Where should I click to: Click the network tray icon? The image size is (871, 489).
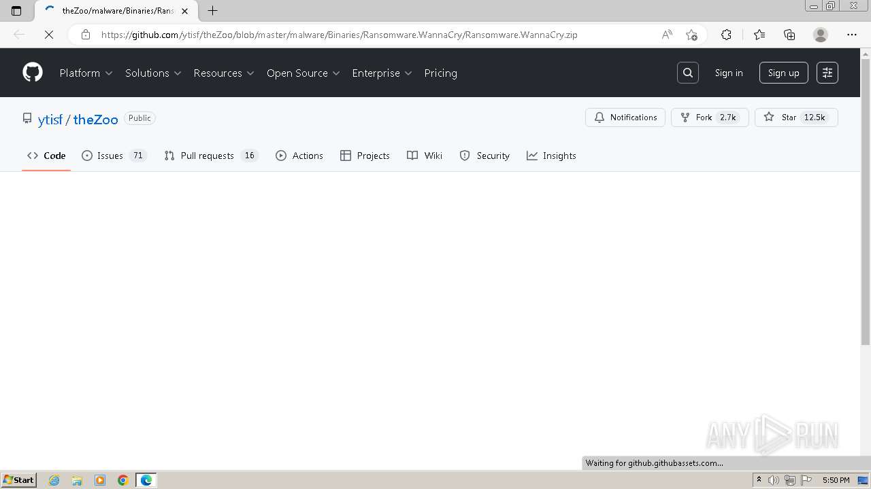[x=790, y=480]
